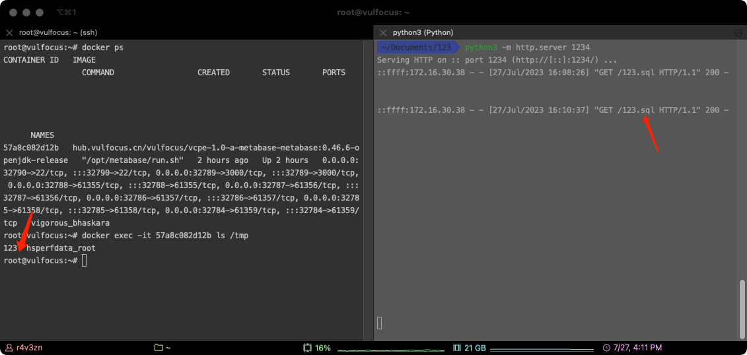Click the clock icon beside 7/27, 4:11 PM

click(606, 347)
